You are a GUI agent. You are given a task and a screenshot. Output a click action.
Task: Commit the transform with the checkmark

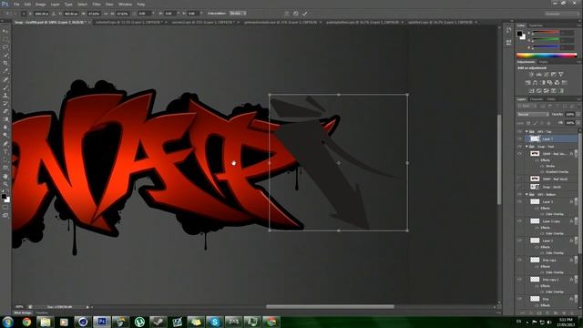tap(305, 14)
